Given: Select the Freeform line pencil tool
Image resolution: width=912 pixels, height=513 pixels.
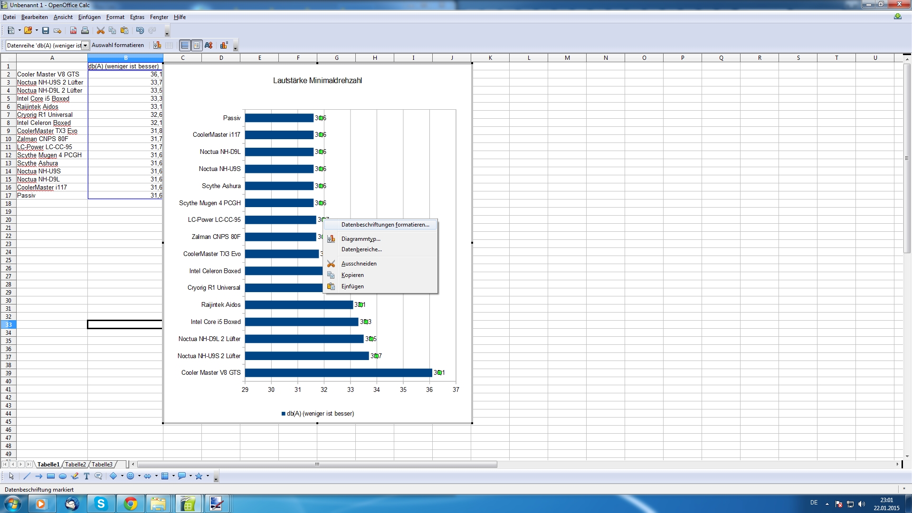Looking at the screenshot, I should 75,476.
